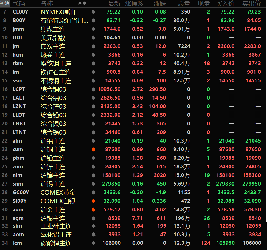Click the bell icon for 综合镍03

pos(93,123)
